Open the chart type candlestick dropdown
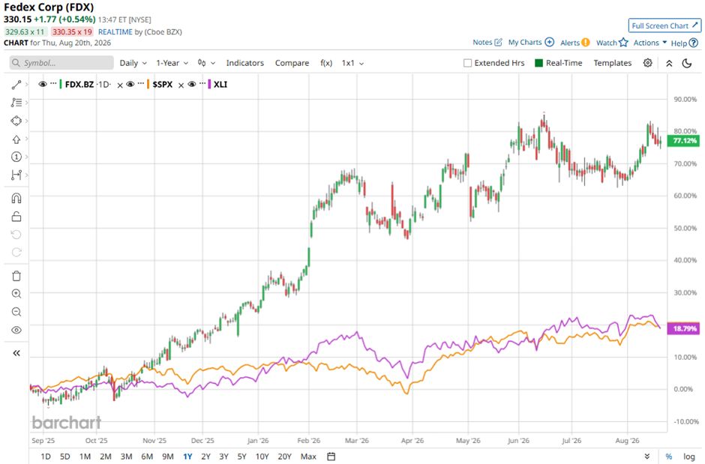This screenshot has width=705, height=464. point(206,63)
